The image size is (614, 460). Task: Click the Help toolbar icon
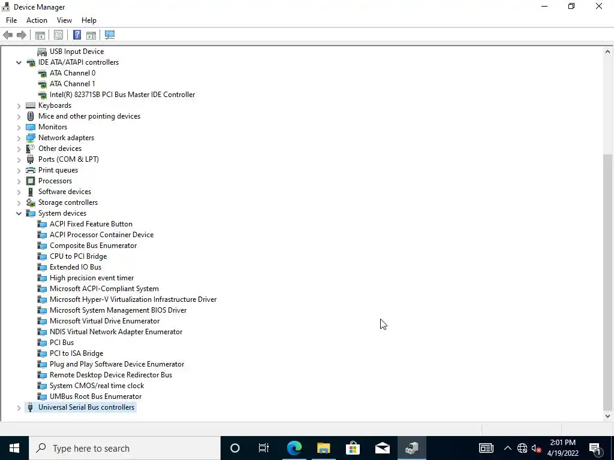click(77, 35)
